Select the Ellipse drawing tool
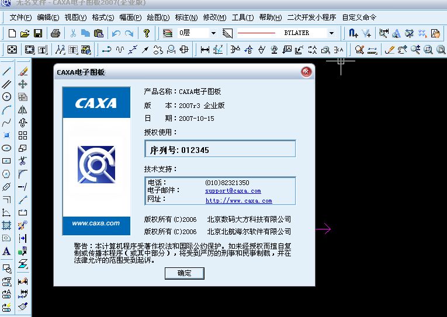 6,148
